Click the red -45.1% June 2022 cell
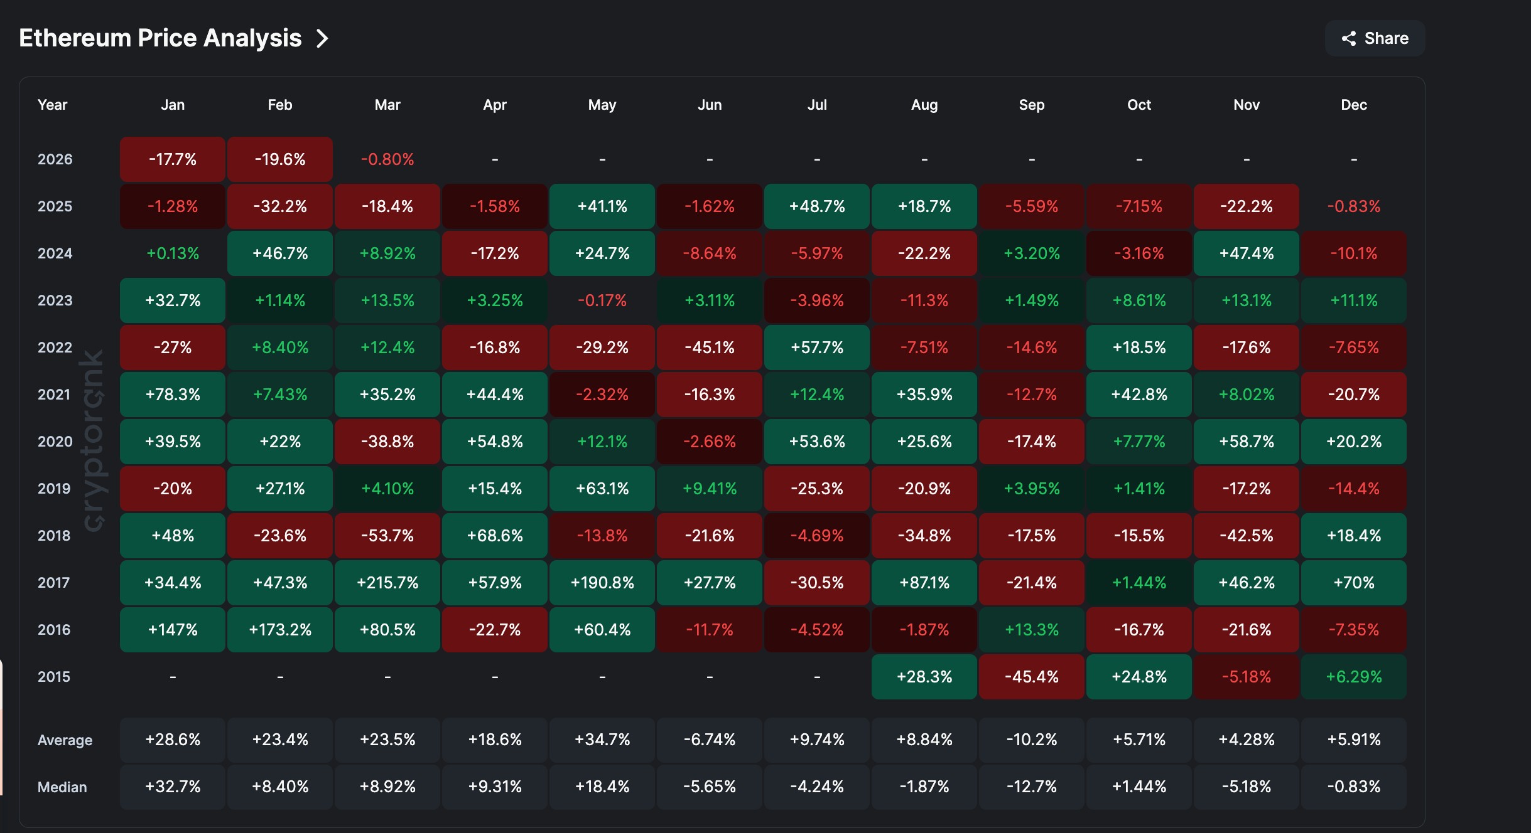Image resolution: width=1531 pixels, height=833 pixels. pyautogui.click(x=709, y=347)
